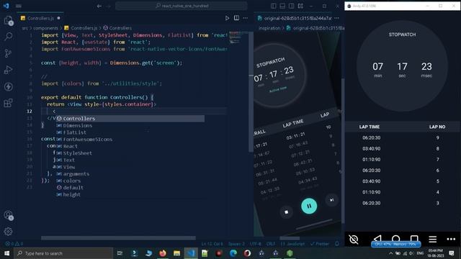Screen dimensions: 461x259
Task: Split the editor with the split icon
Action: tap(236, 18)
